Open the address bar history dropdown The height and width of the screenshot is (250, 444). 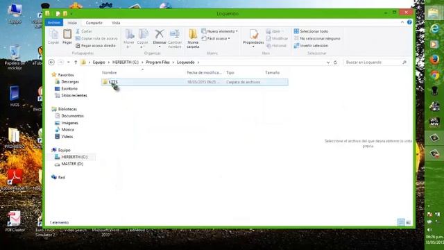pyautogui.click(x=328, y=62)
